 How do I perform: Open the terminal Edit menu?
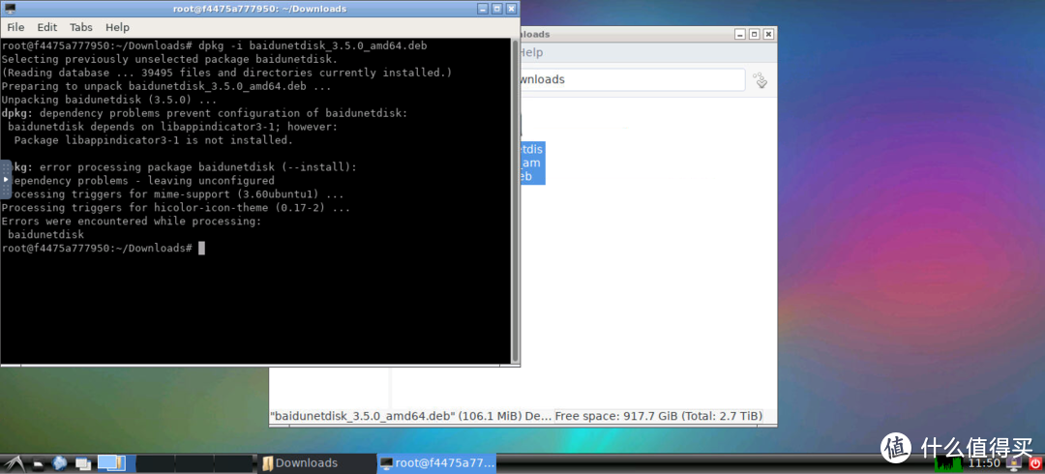(46, 27)
